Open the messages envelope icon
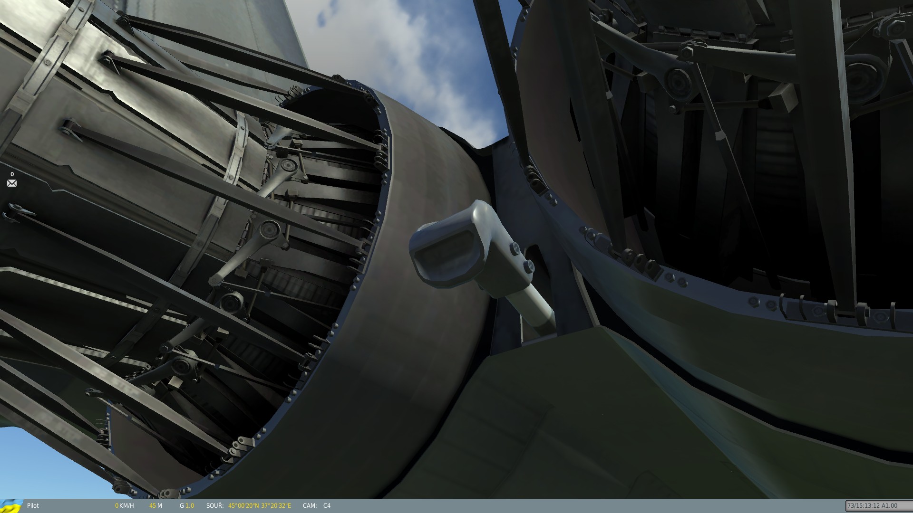The width and height of the screenshot is (913, 513). [x=12, y=183]
